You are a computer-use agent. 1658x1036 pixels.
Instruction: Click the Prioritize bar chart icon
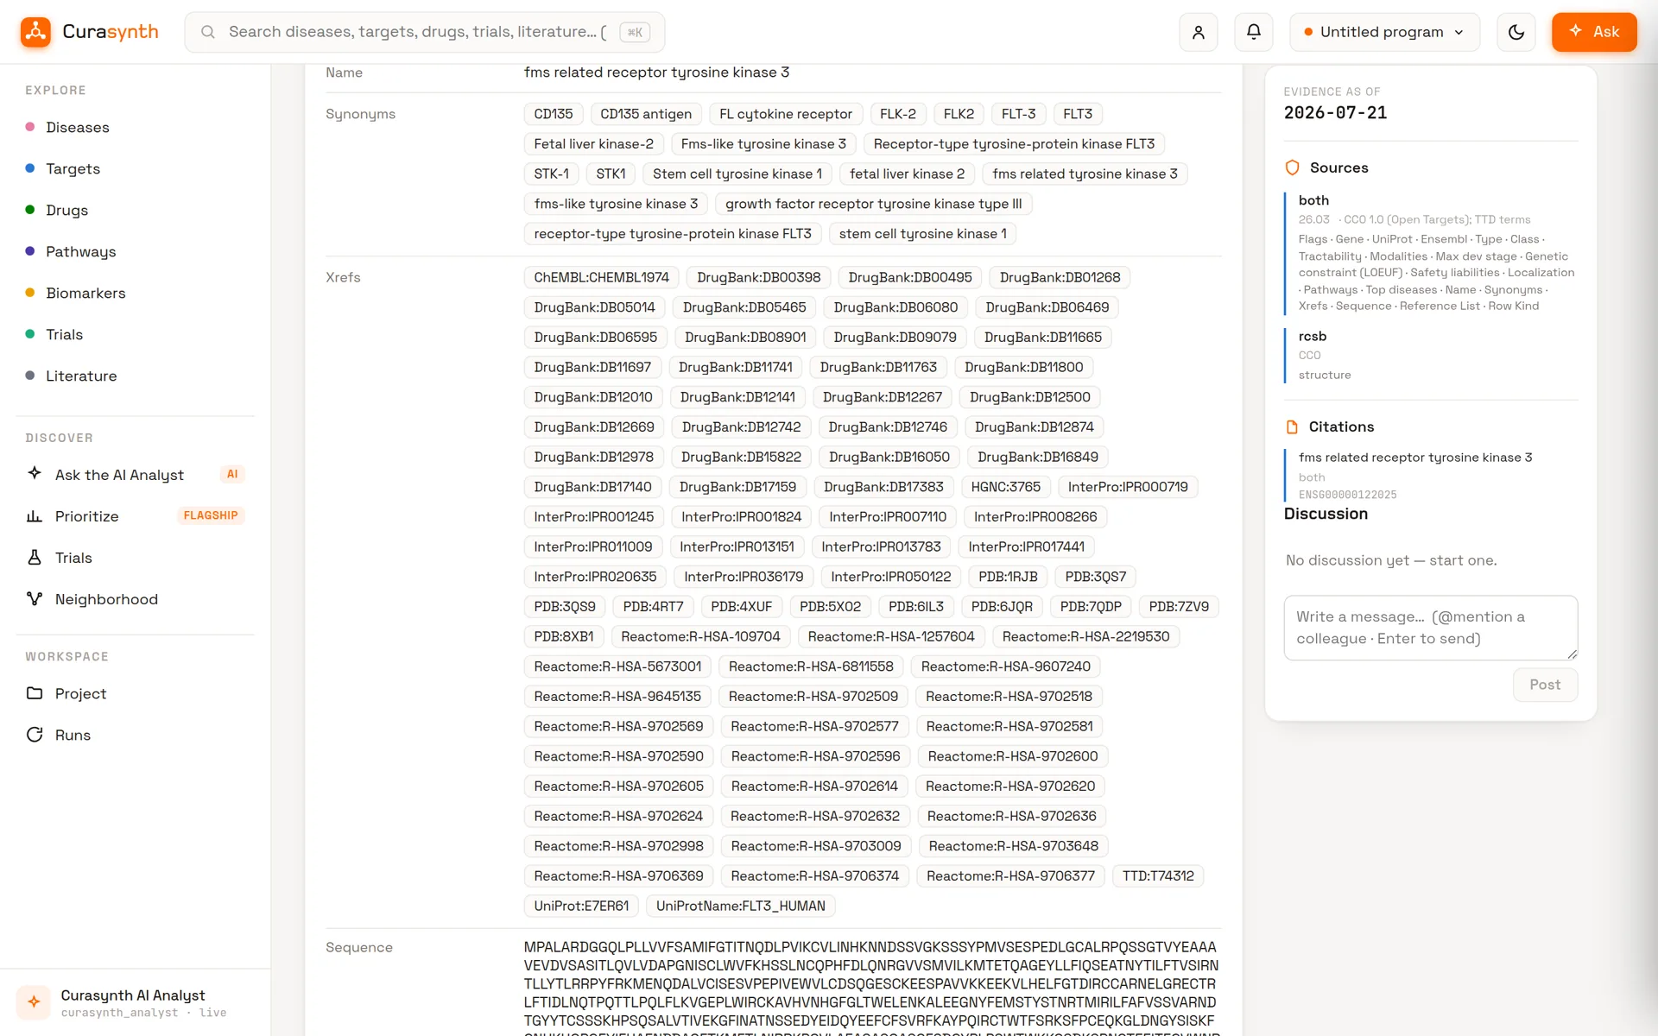(x=35, y=515)
